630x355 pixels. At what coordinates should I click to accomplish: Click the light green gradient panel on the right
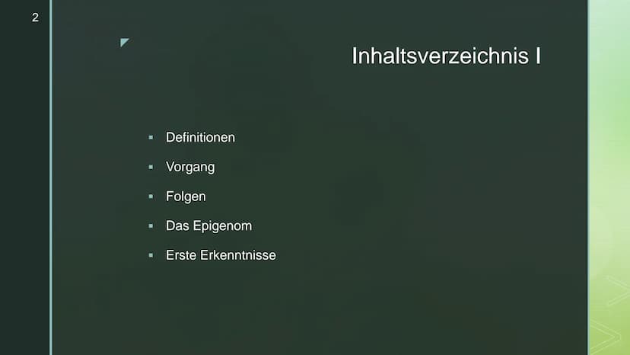[x=609, y=177]
